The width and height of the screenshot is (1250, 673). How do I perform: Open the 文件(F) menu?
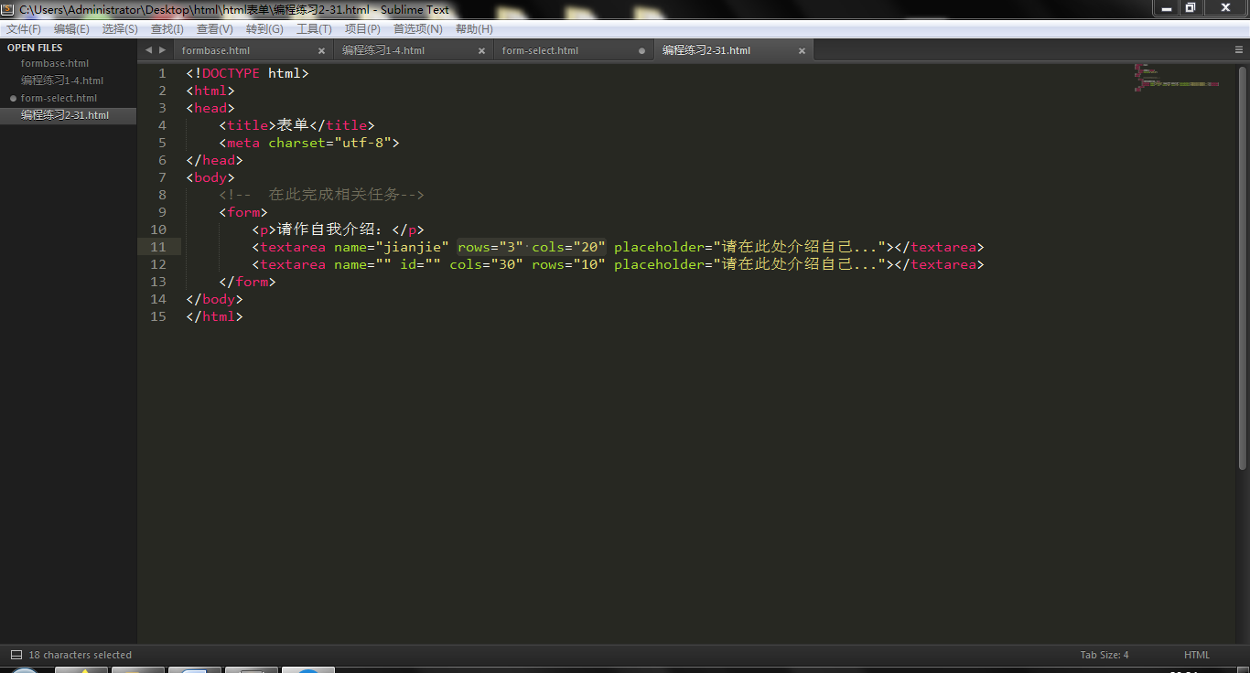[24, 29]
